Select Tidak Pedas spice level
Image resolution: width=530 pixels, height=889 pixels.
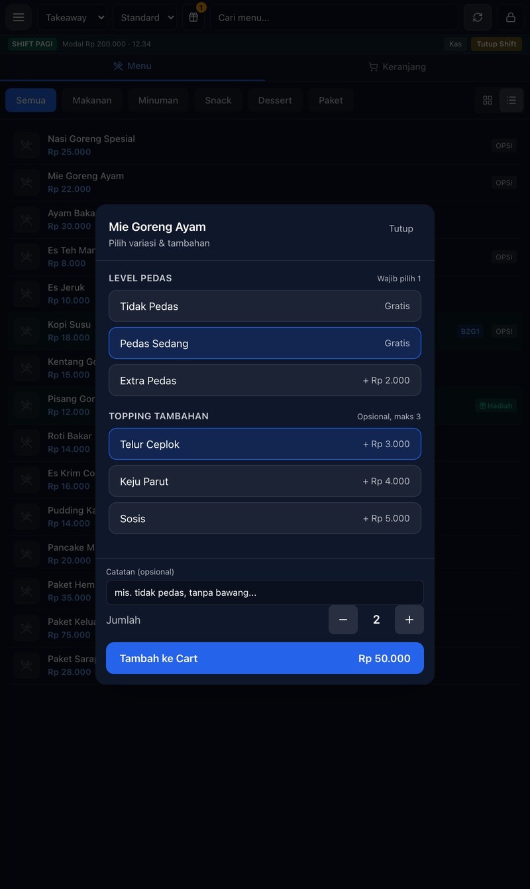point(265,306)
